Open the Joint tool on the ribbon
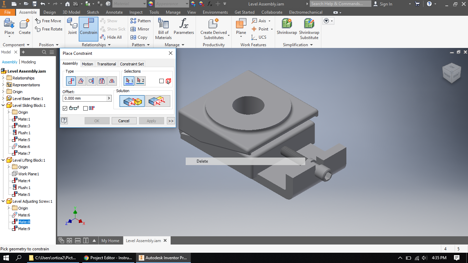The width and height of the screenshot is (468, 263). 72,27
